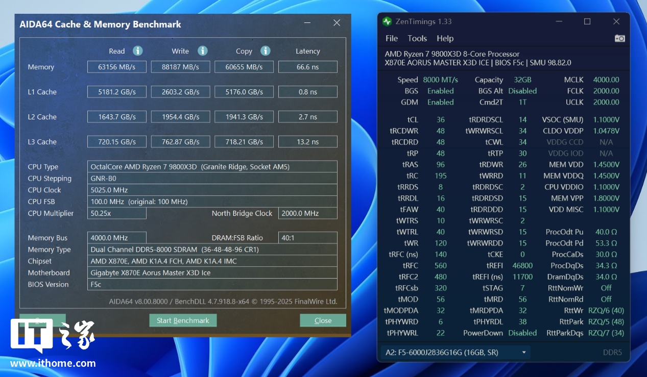Viewport: 647px width, 377px height.
Task: Click the info icon beside Read
Action: click(137, 51)
